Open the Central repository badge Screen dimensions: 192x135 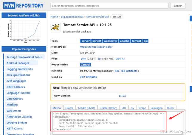tap(85, 64)
